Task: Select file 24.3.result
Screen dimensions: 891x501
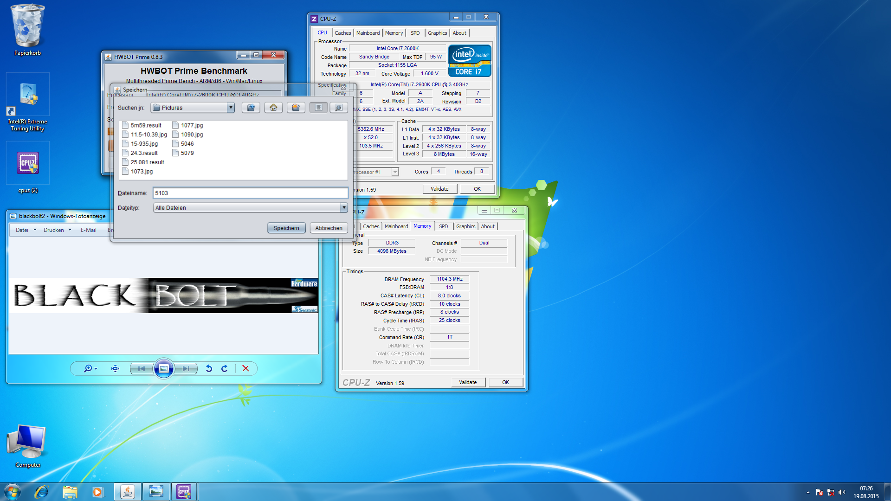Action: [140, 153]
